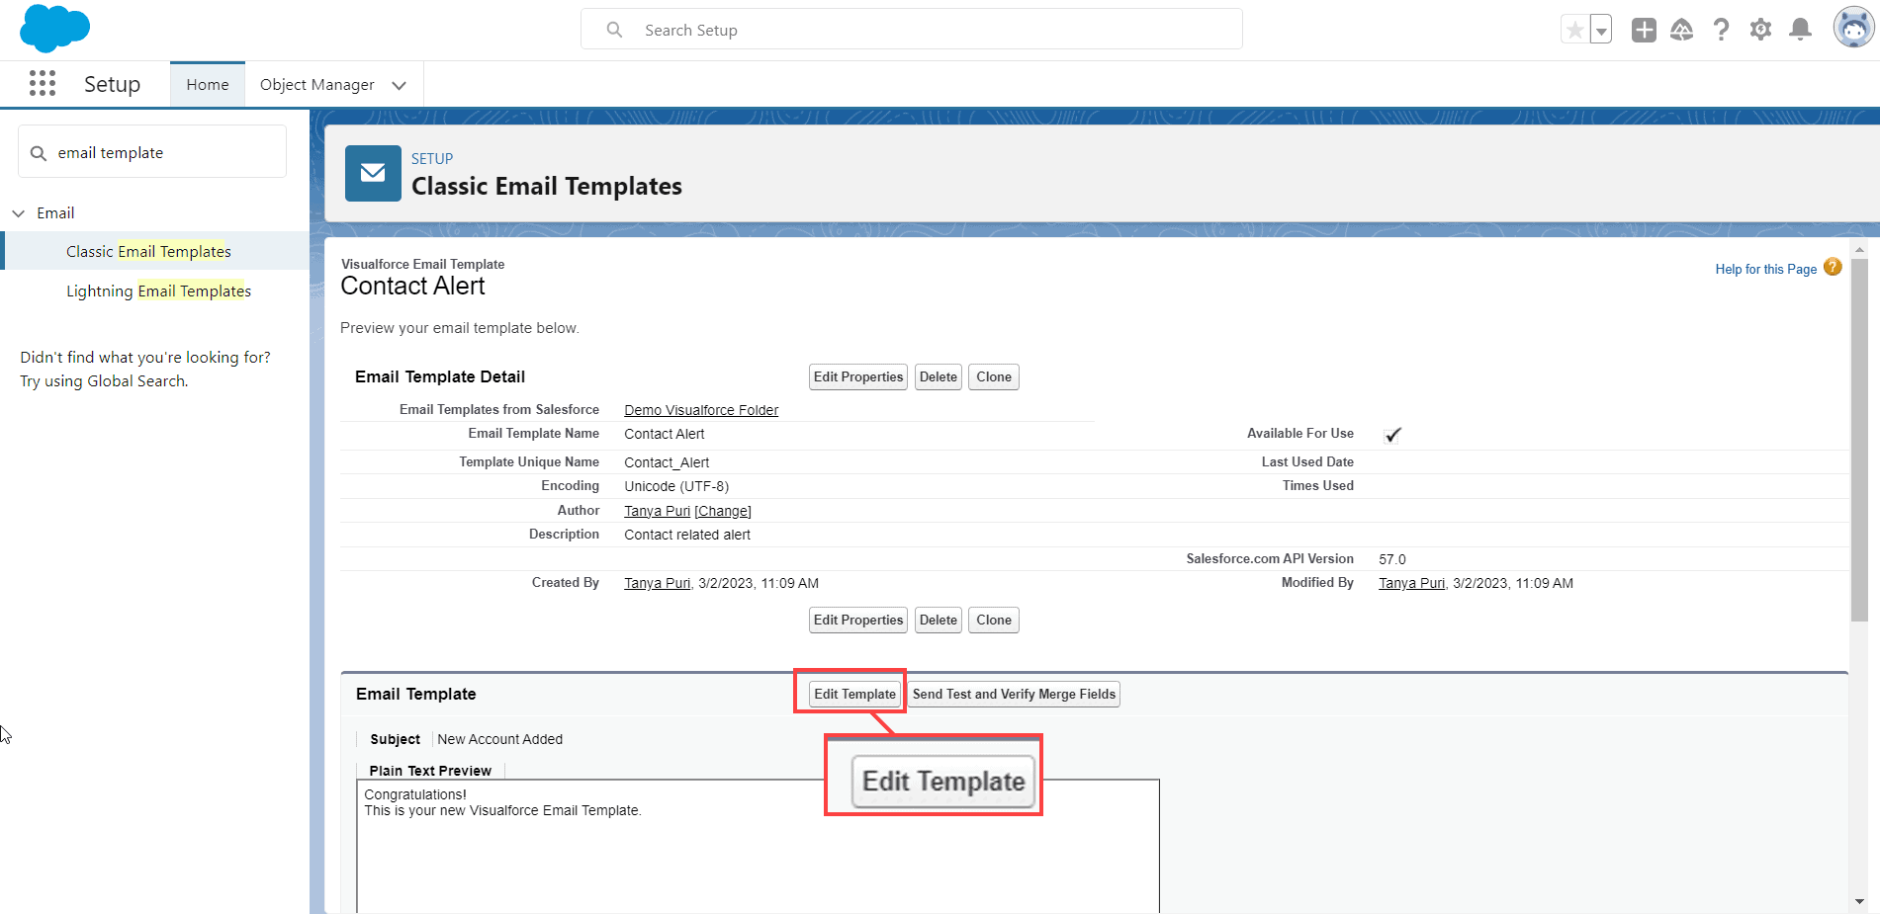The width and height of the screenshot is (1880, 914).
Task: Click the Contact related alert description
Action: 687,535
